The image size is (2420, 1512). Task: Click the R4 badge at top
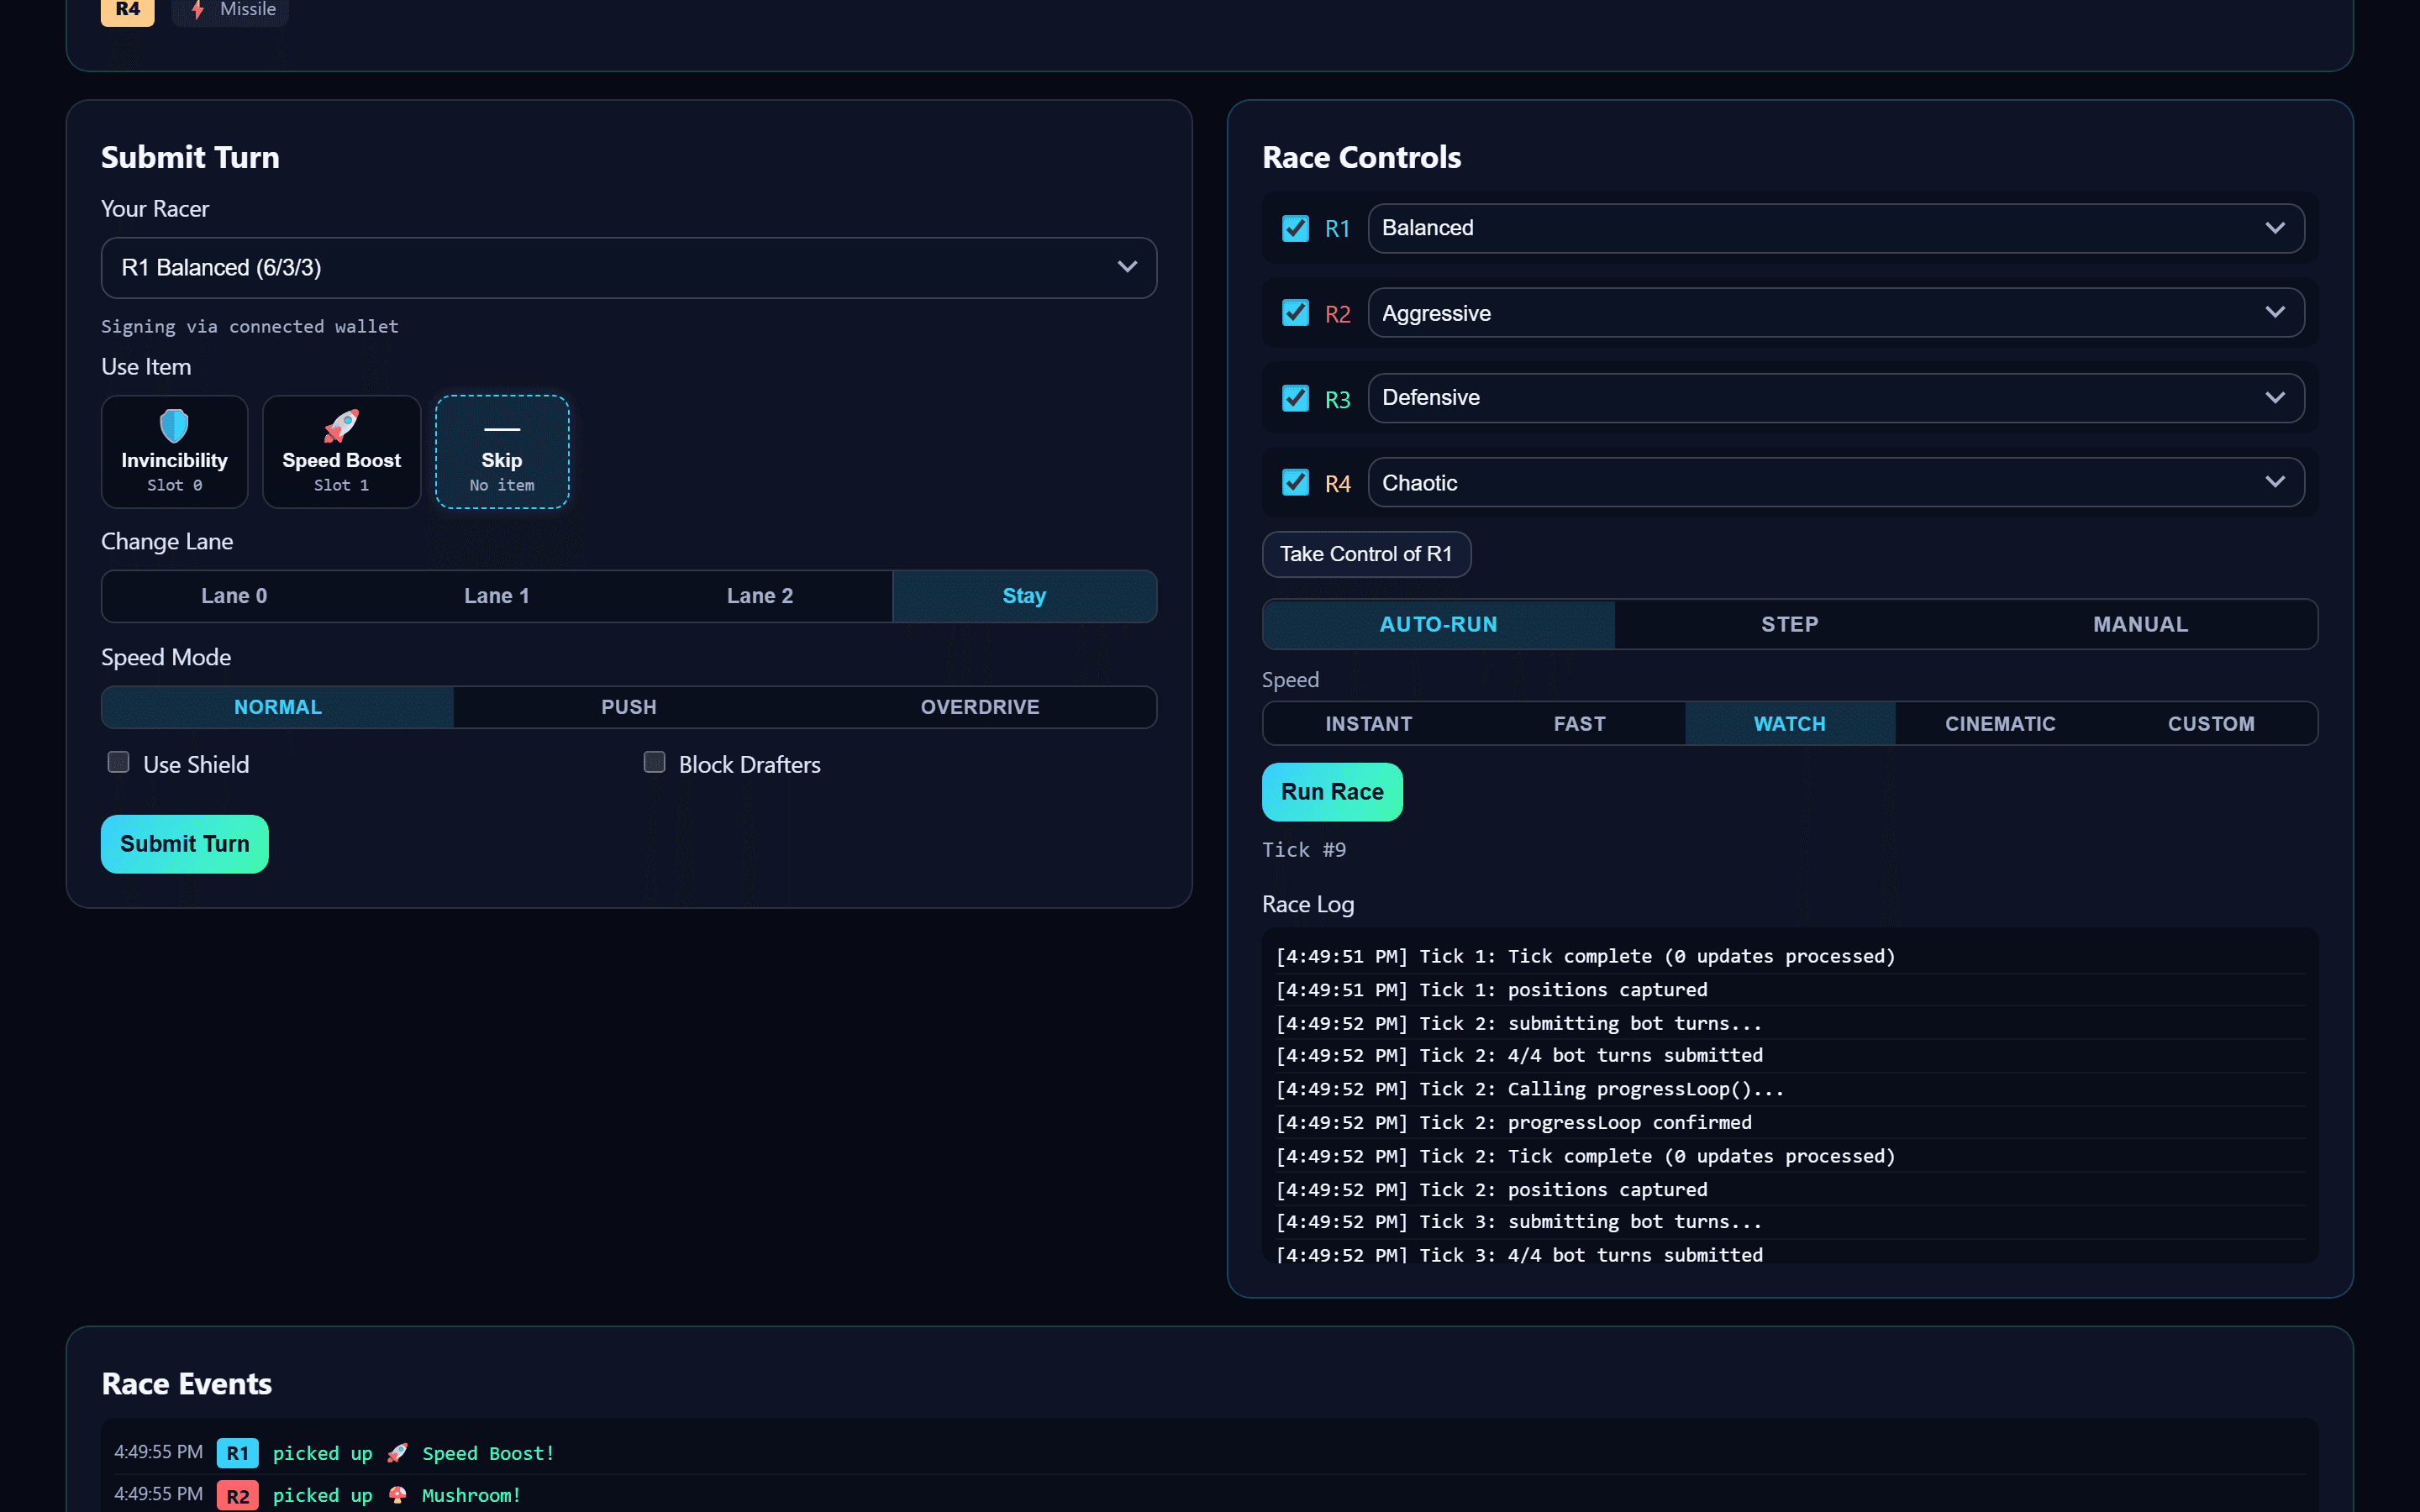tap(128, 10)
